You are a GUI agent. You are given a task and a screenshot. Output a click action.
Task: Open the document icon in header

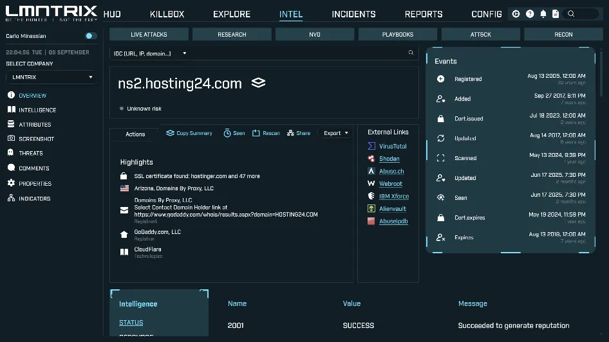[556, 14]
